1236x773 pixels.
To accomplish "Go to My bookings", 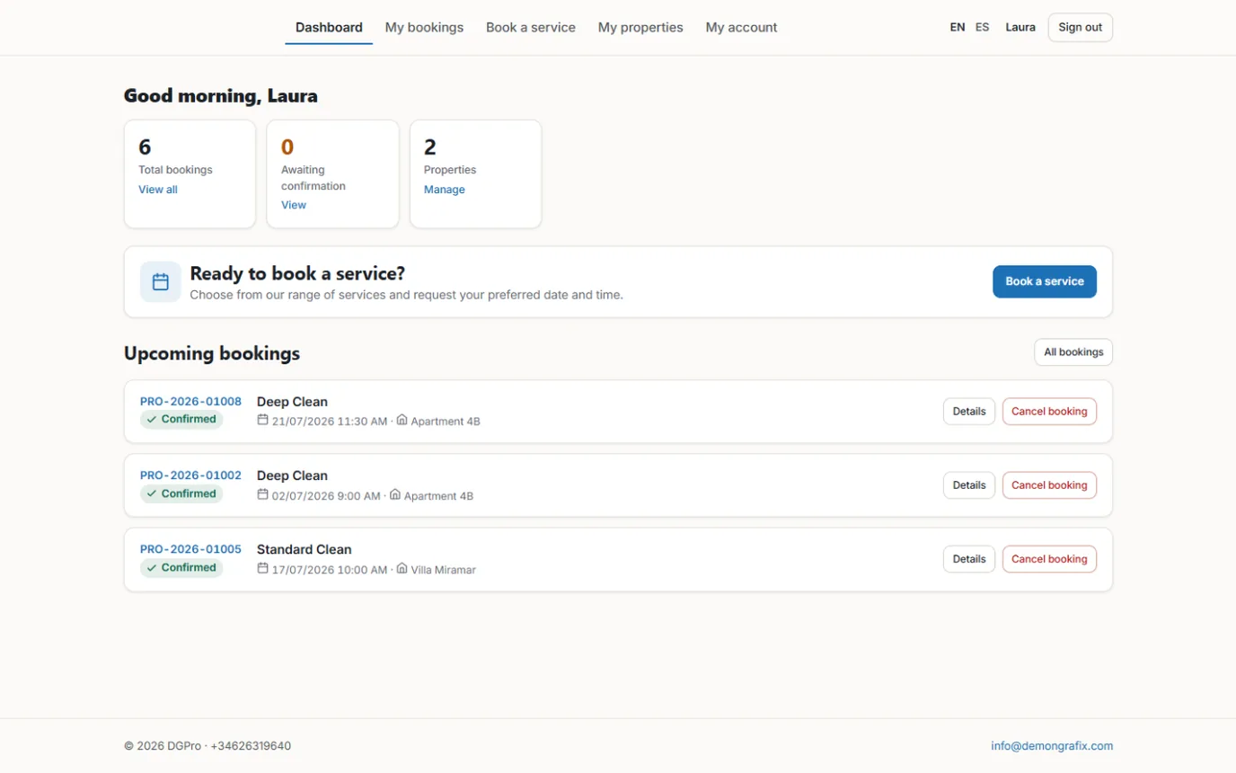I will click(x=424, y=28).
